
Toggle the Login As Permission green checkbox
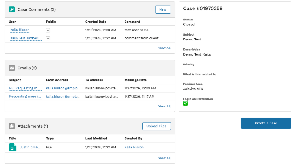click(x=185, y=103)
